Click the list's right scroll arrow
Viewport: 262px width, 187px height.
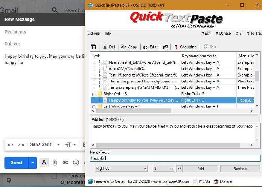[251, 111]
